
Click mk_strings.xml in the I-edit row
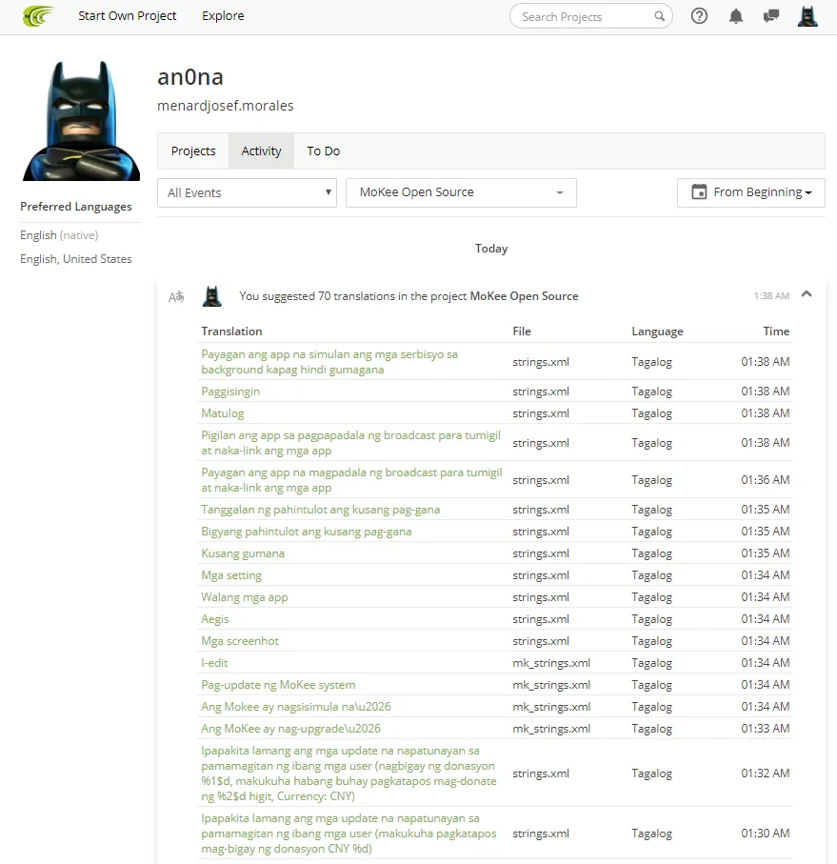551,663
